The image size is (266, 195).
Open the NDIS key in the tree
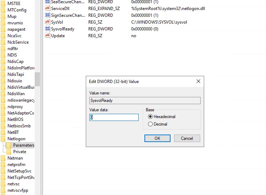pyautogui.click(x=12, y=55)
